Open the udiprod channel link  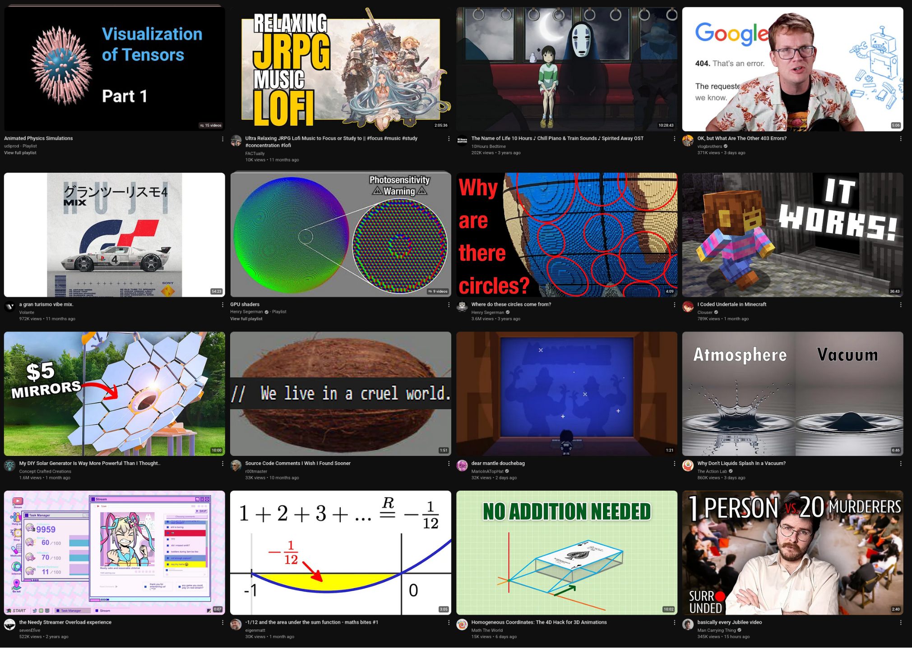coord(12,146)
